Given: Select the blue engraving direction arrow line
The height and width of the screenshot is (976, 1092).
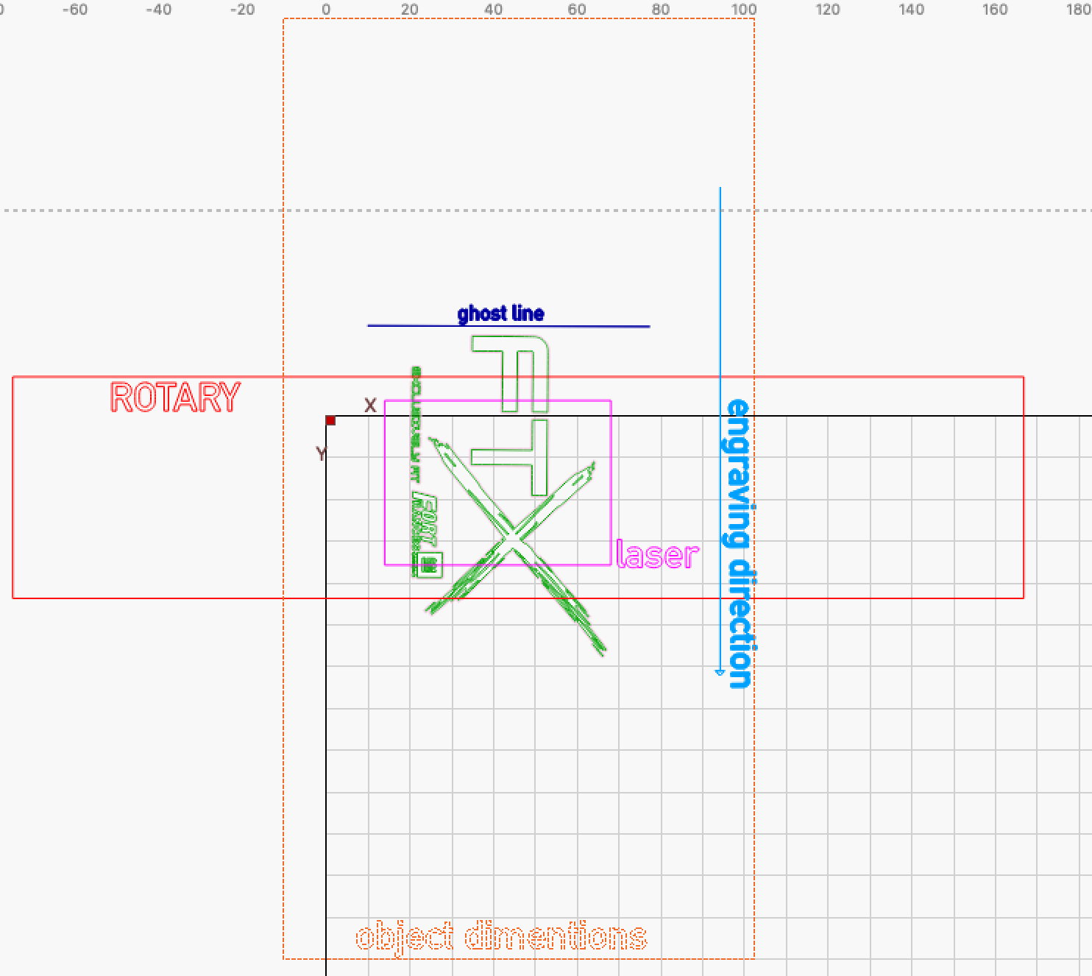Looking at the screenshot, I should pos(720,431).
